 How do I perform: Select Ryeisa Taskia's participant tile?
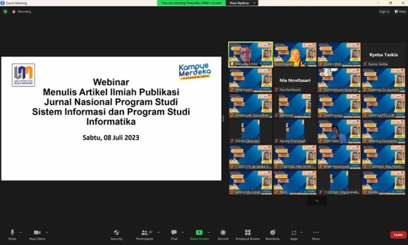coord(383,55)
